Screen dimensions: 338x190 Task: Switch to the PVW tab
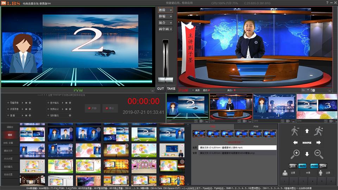point(256,126)
